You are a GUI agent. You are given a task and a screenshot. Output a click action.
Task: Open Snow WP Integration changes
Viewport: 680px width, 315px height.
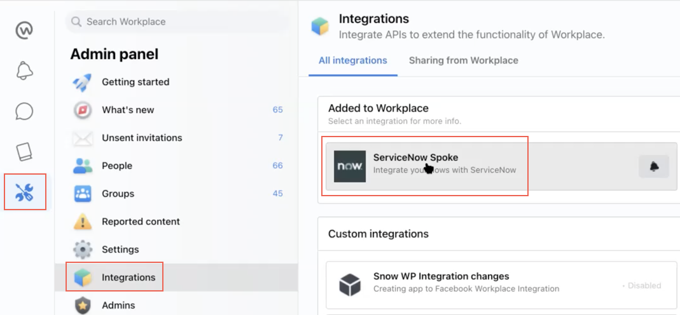pyautogui.click(x=501, y=285)
